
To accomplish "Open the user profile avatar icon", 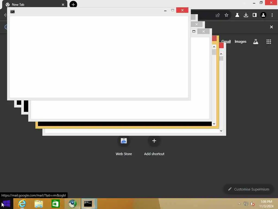I will point(263,15).
